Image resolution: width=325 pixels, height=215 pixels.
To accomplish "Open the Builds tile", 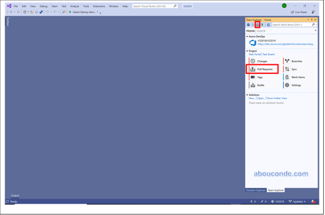I will point(260,85).
